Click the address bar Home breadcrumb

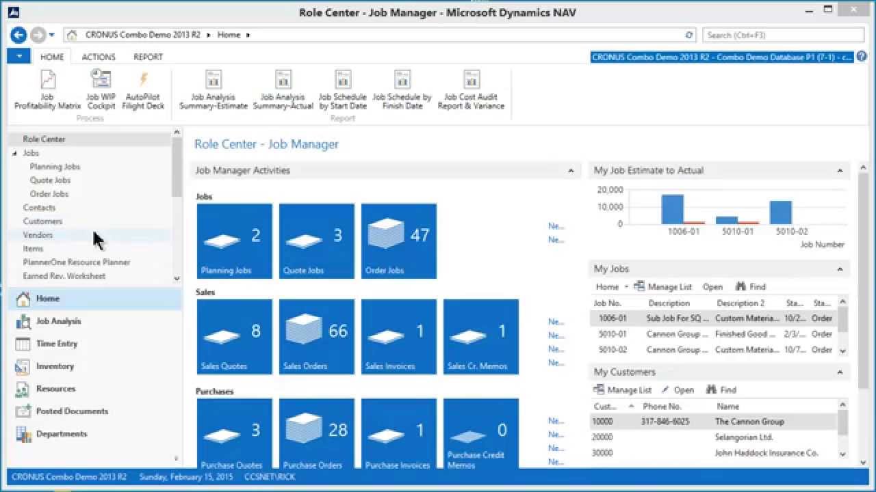coord(229,35)
